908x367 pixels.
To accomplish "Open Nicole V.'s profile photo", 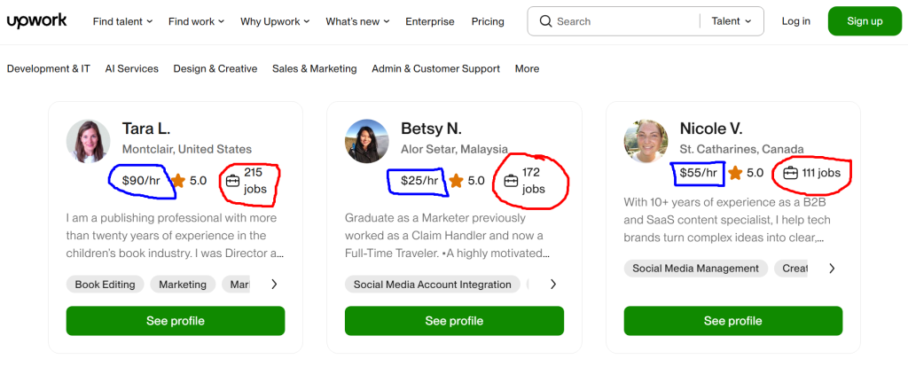I will pyautogui.click(x=646, y=141).
